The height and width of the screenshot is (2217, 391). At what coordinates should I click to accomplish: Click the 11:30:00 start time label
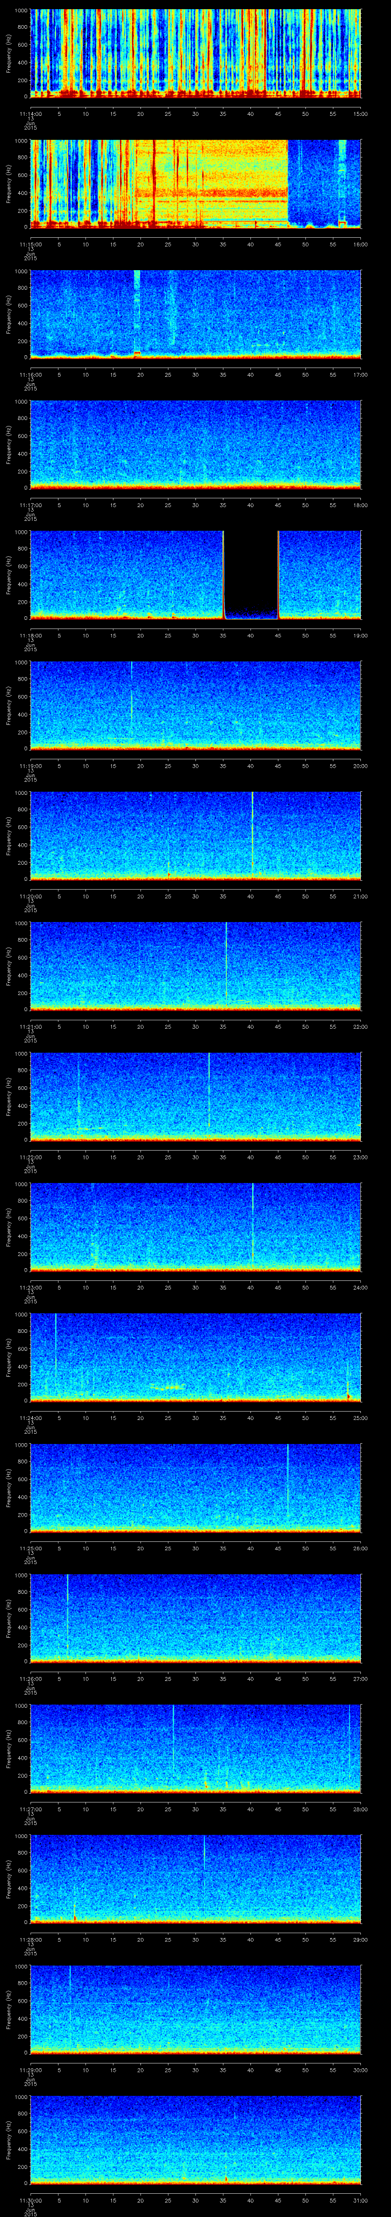point(30,2201)
